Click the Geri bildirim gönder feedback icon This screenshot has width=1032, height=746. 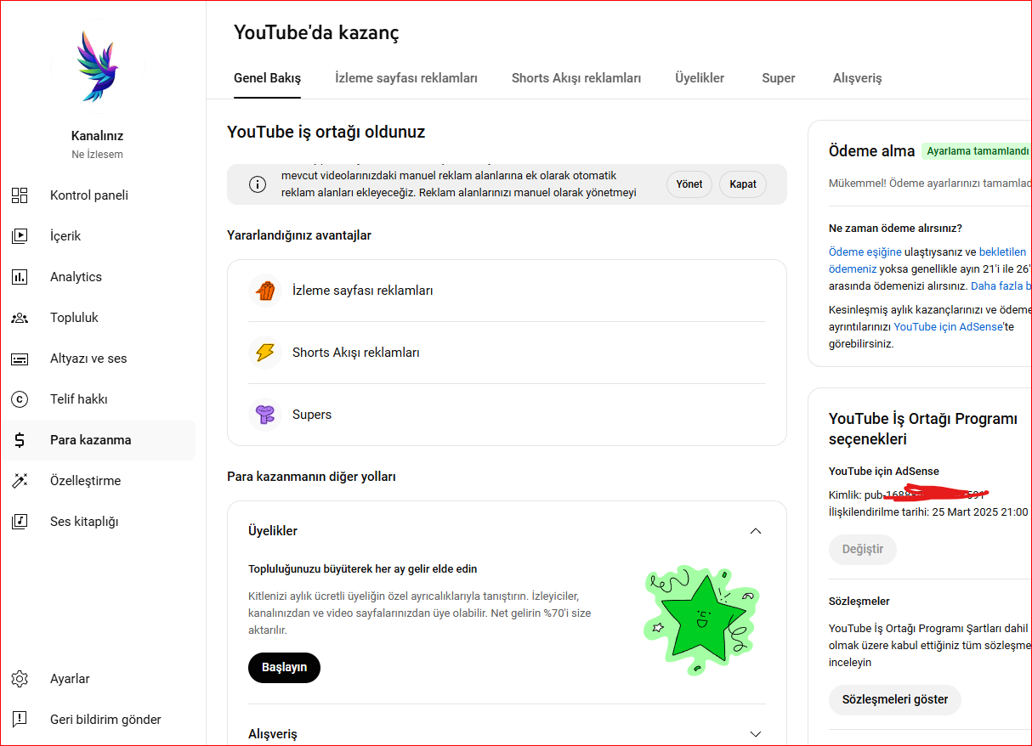(x=20, y=720)
